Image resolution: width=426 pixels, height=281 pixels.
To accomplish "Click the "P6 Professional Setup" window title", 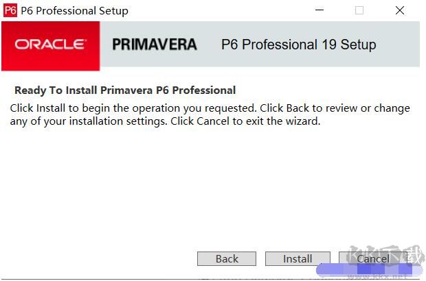I will [74, 10].
